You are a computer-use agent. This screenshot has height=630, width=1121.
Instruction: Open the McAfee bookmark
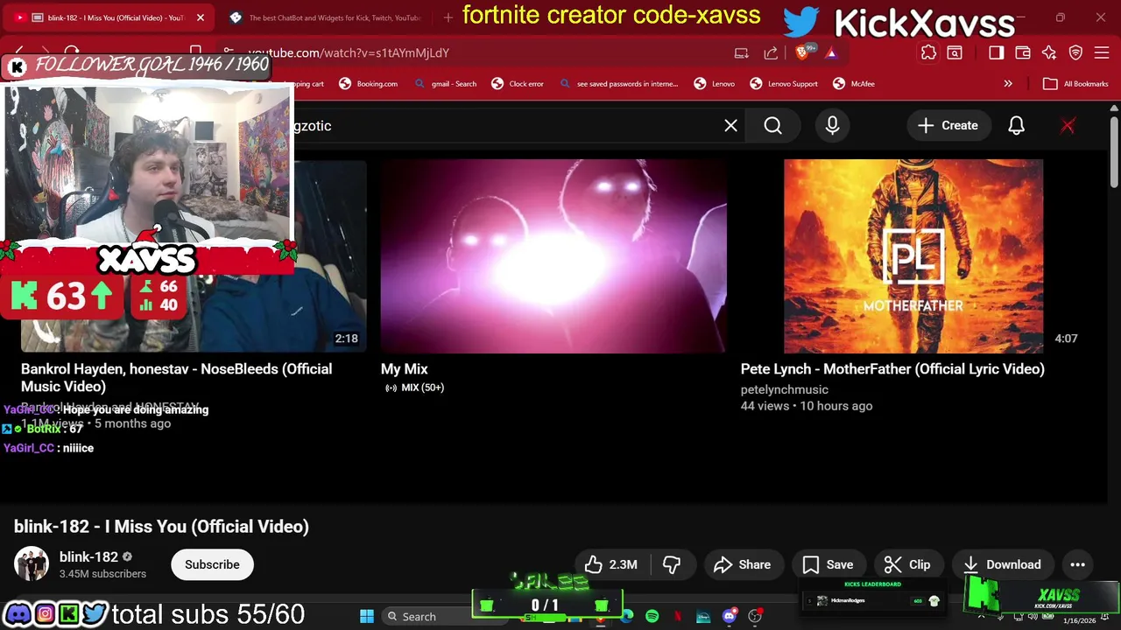click(854, 83)
